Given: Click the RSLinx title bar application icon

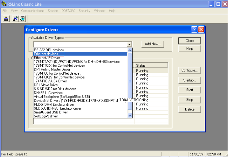Looking at the screenshot, I should click(x=4, y=4).
